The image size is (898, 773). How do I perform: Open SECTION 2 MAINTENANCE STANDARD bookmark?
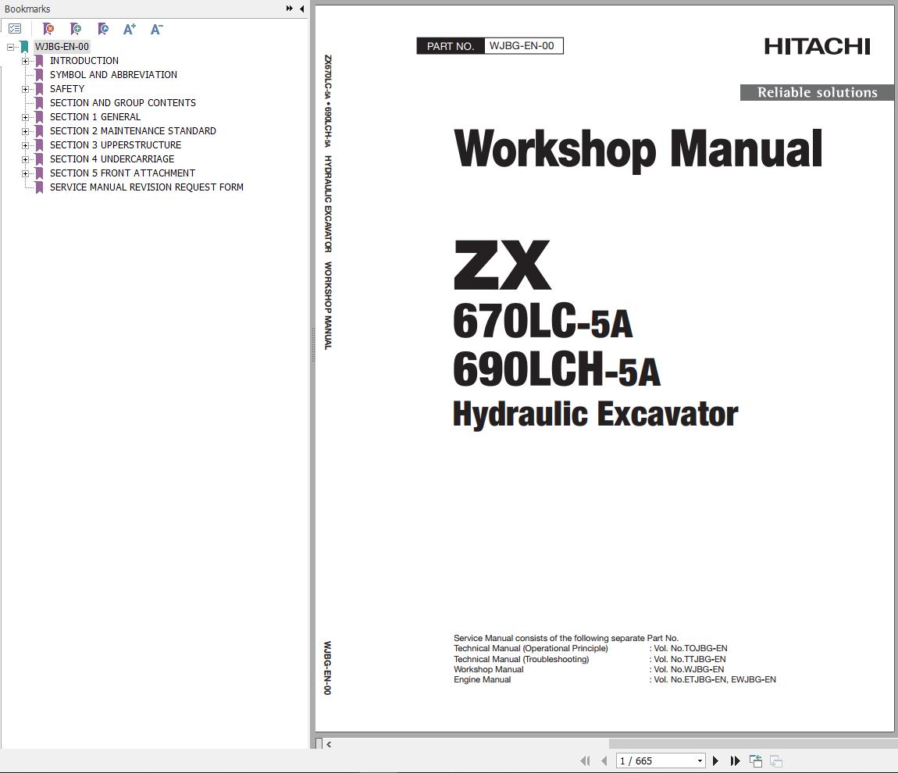133,130
